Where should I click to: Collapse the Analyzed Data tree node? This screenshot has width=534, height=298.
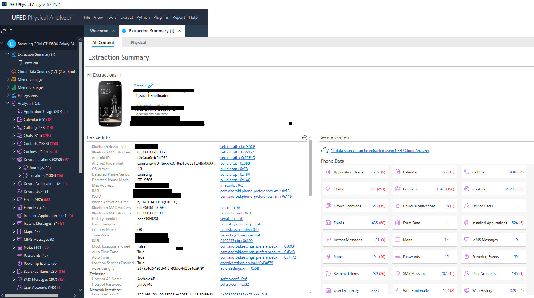point(8,103)
